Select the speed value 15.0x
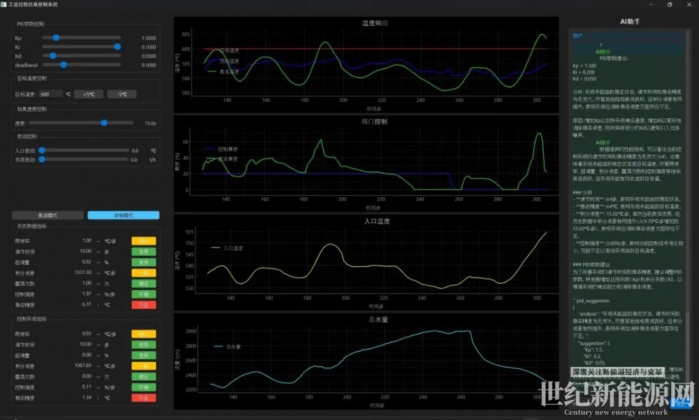This screenshot has width=699, height=420. (150, 124)
